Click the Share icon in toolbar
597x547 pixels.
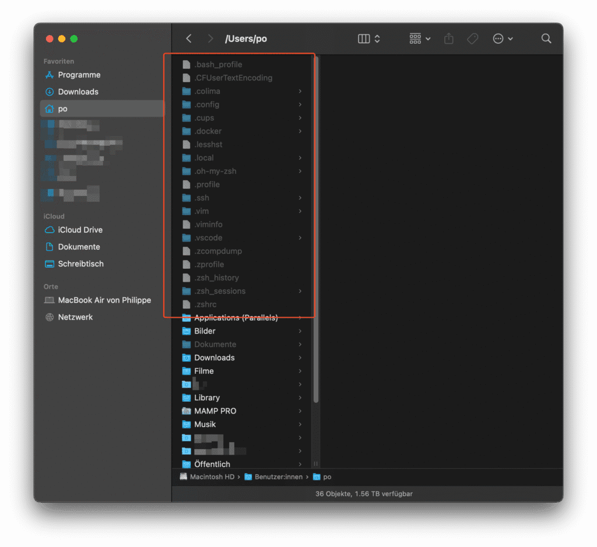coord(449,38)
